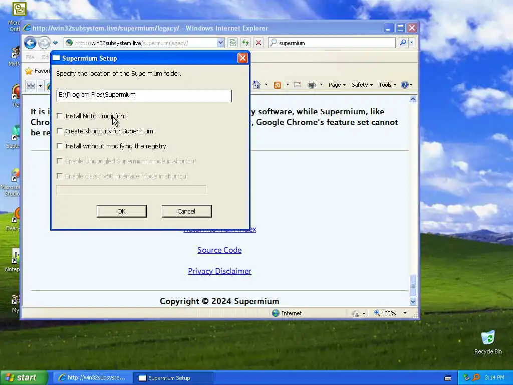The width and height of the screenshot is (513, 385).
Task: Check Install without modifying the registry
Action: (60, 146)
